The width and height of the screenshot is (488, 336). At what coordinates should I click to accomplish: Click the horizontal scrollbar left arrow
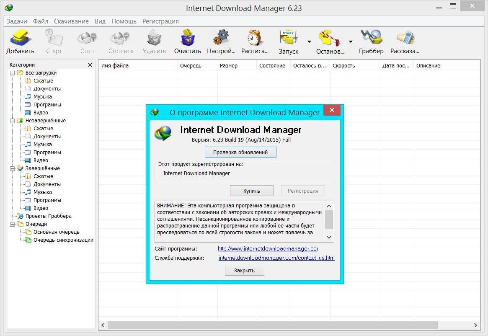click(103, 326)
